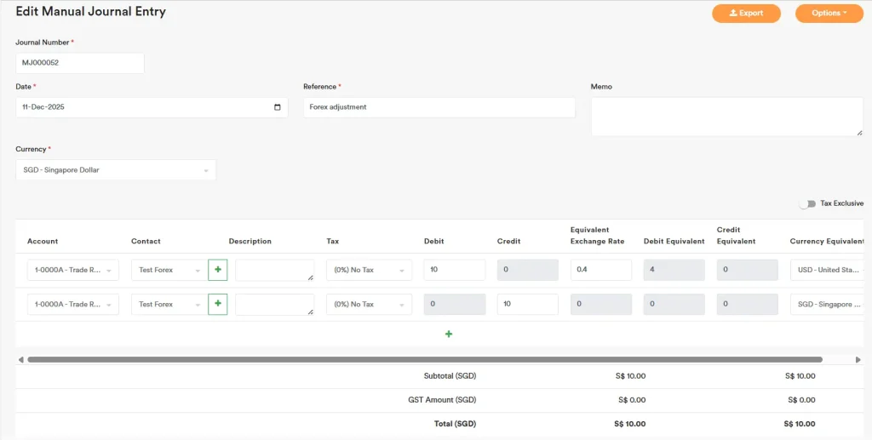Click the add contact plus icon in second row
Image resolution: width=872 pixels, height=440 pixels.
click(x=218, y=304)
